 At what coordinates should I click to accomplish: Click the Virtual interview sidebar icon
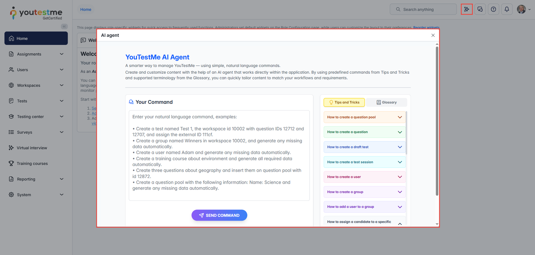11,148
